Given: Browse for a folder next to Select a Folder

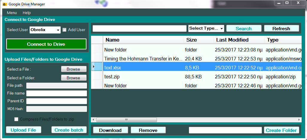Looking at the screenshot, I should pyautogui.click(x=74, y=78).
